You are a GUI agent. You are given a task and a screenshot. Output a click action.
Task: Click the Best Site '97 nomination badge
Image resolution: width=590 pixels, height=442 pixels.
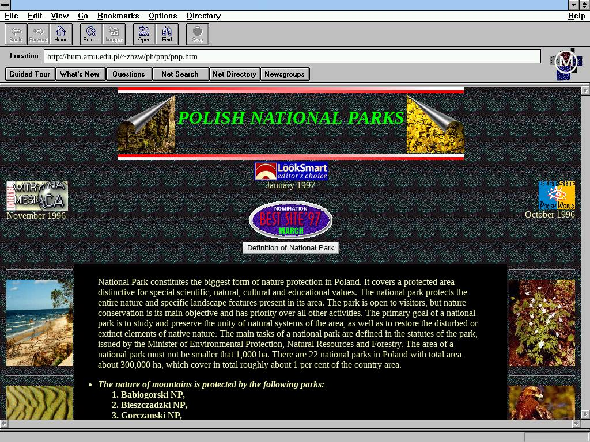point(290,219)
